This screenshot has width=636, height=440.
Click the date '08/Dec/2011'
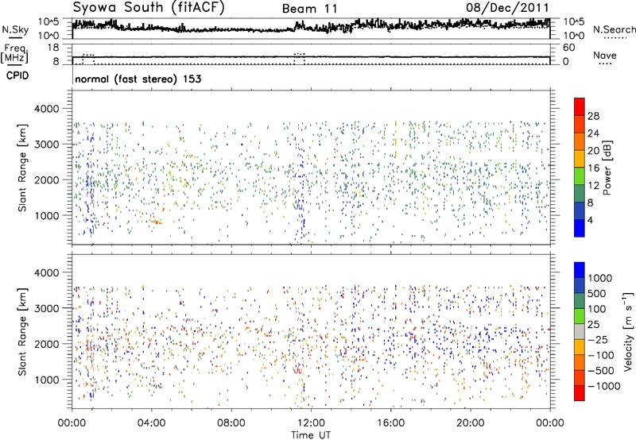(507, 8)
